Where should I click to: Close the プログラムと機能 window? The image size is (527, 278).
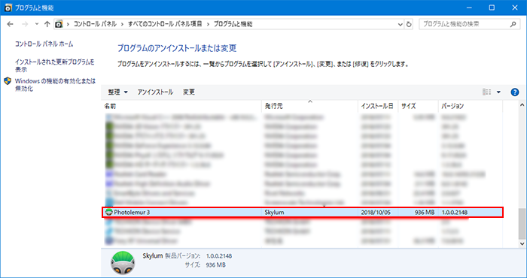[515, 8]
